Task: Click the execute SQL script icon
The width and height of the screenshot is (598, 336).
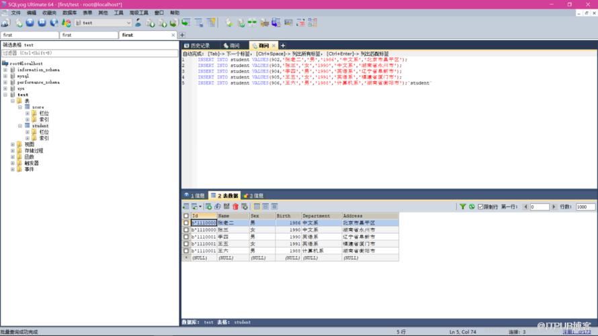Action: coord(174,23)
